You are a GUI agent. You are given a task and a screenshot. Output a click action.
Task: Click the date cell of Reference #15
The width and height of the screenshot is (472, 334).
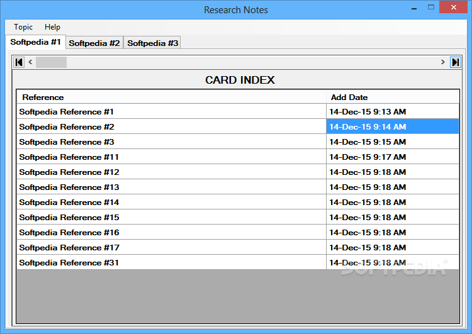pyautogui.click(x=393, y=217)
